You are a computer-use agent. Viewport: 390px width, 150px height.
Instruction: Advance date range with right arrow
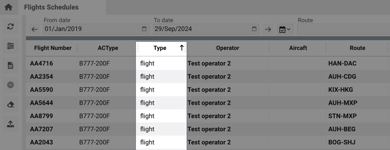click(268, 29)
